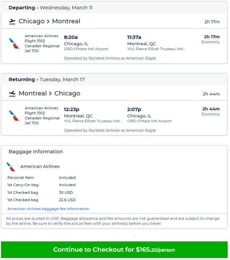Click the American Airlines logo under Baggage Information
This screenshot has width=230, height=260.
pos(11,167)
